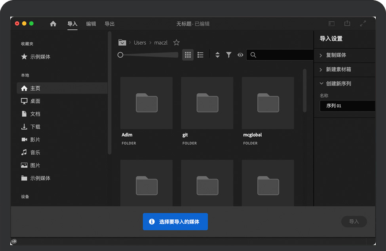Click the sort order arrows icon
Image resolution: width=386 pixels, height=251 pixels.
217,55
